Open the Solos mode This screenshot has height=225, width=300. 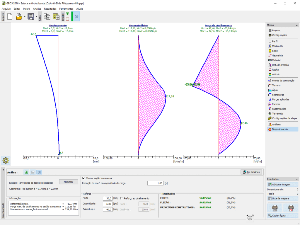(x=283, y=51)
